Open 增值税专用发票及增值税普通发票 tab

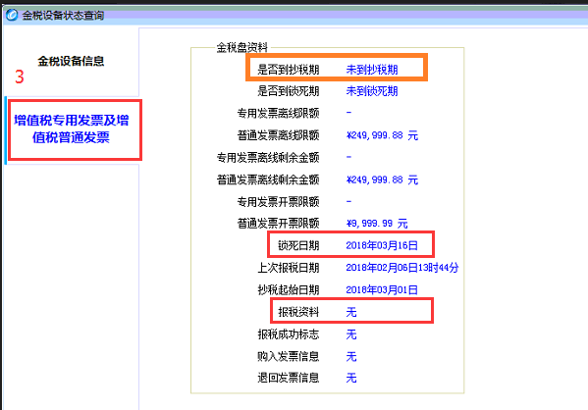point(72,128)
